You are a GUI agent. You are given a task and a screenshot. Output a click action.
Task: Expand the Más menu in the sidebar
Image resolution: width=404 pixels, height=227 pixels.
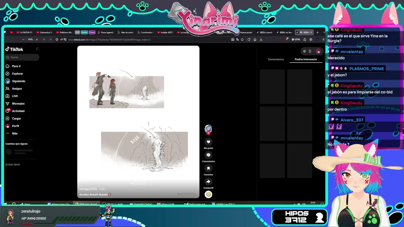click(11, 134)
